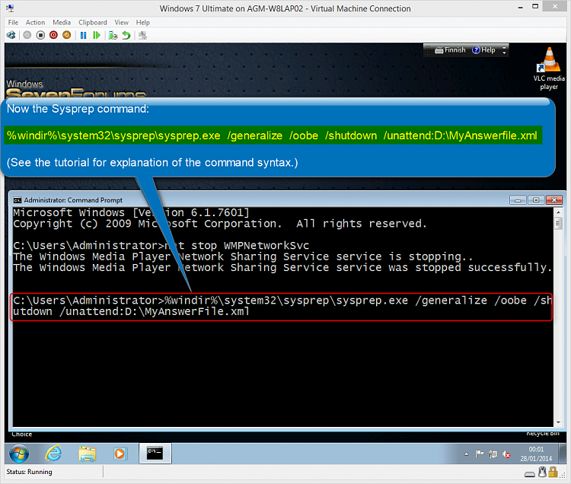The height and width of the screenshot is (484, 571).
Task: Click the muted volume tray icon
Action: (506, 454)
